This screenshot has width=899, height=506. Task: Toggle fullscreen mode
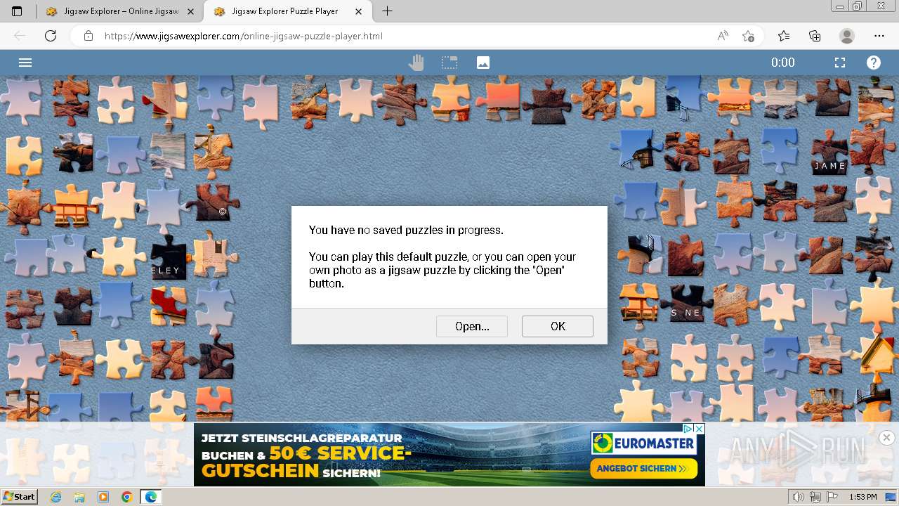click(x=840, y=63)
